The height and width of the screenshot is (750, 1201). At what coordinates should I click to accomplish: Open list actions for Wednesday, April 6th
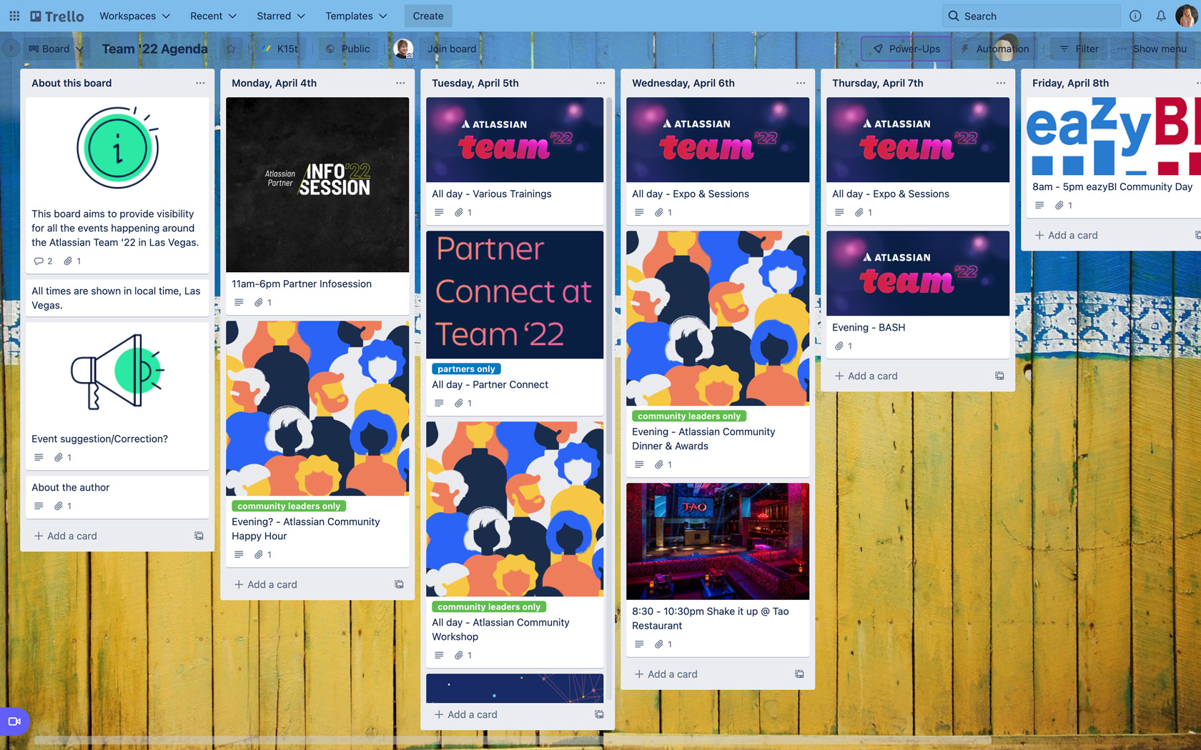[801, 83]
